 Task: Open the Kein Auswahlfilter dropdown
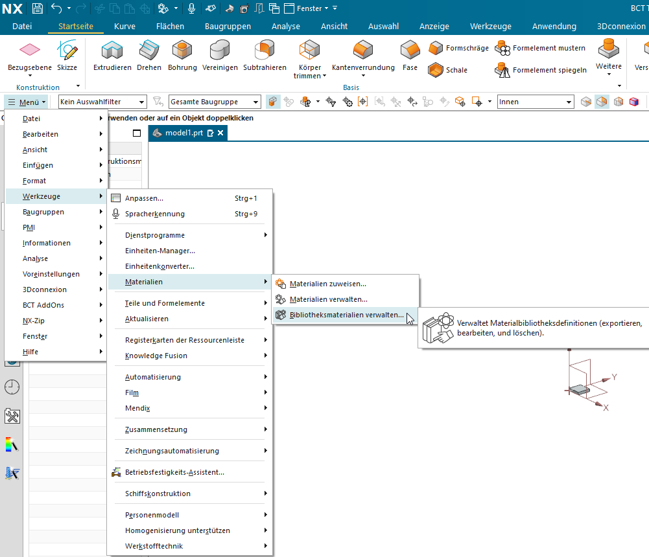click(x=102, y=102)
